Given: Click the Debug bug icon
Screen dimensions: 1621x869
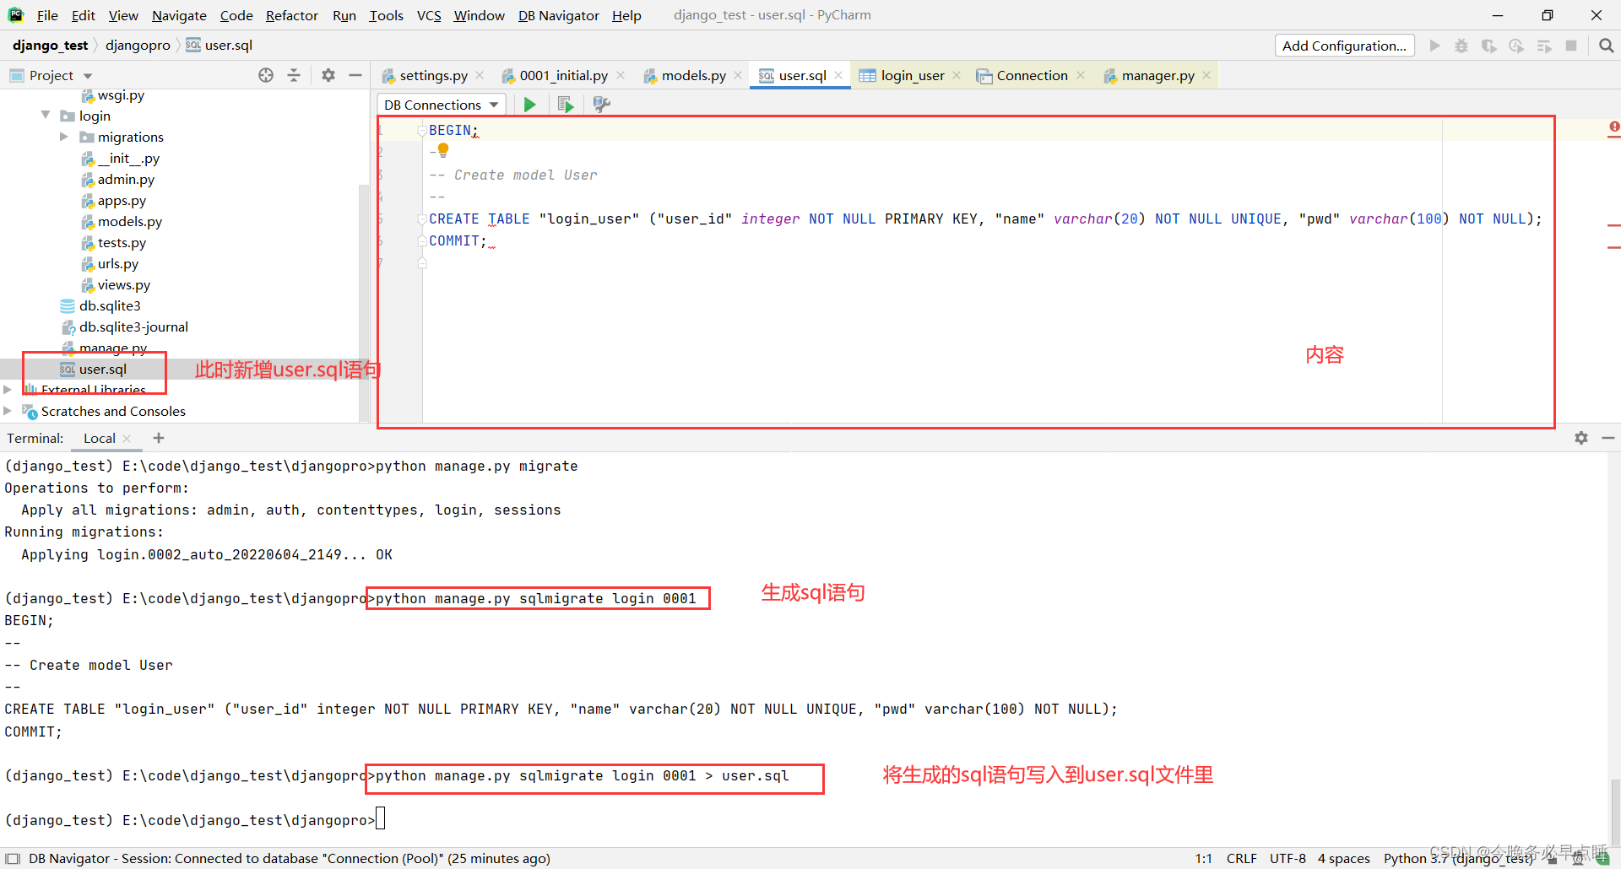Looking at the screenshot, I should [1461, 46].
